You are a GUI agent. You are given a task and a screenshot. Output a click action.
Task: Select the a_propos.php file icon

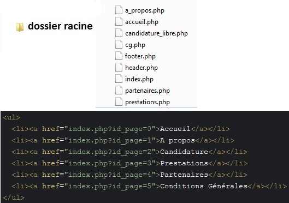coord(119,10)
